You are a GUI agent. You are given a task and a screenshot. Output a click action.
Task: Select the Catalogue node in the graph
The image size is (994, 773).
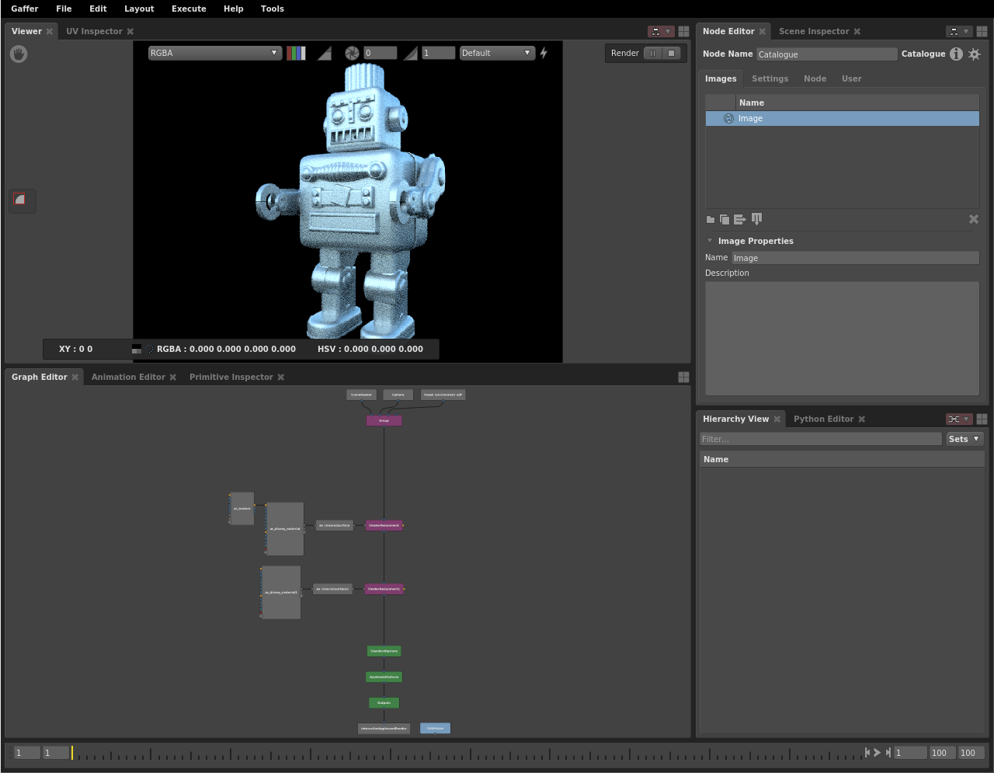435,729
